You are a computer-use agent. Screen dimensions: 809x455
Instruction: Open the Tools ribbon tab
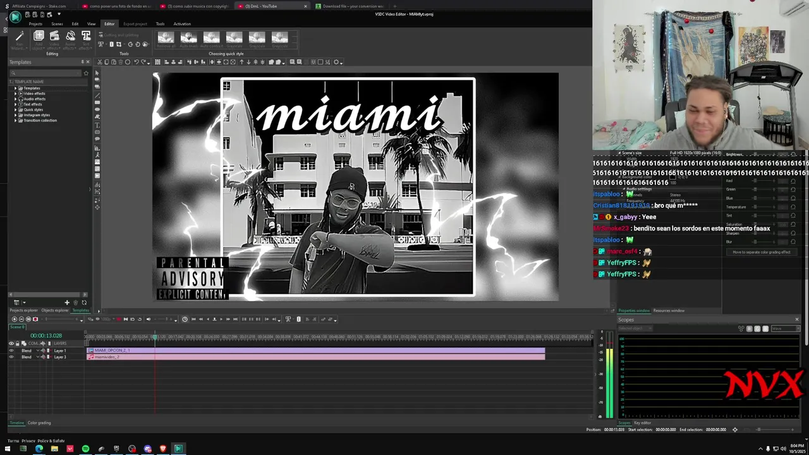(160, 24)
